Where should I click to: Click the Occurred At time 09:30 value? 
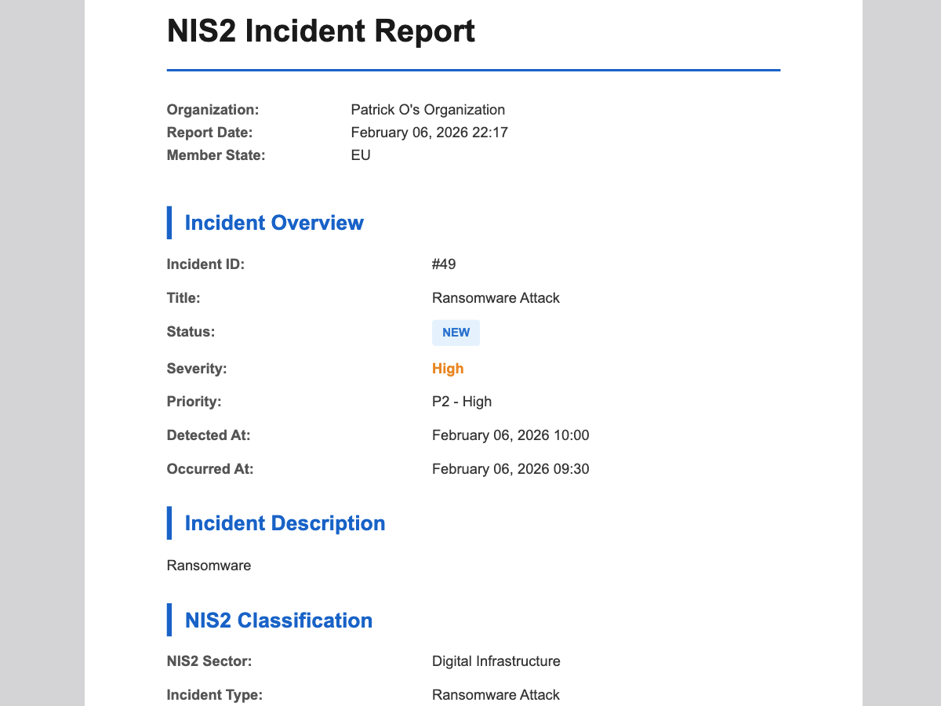pyautogui.click(x=510, y=469)
